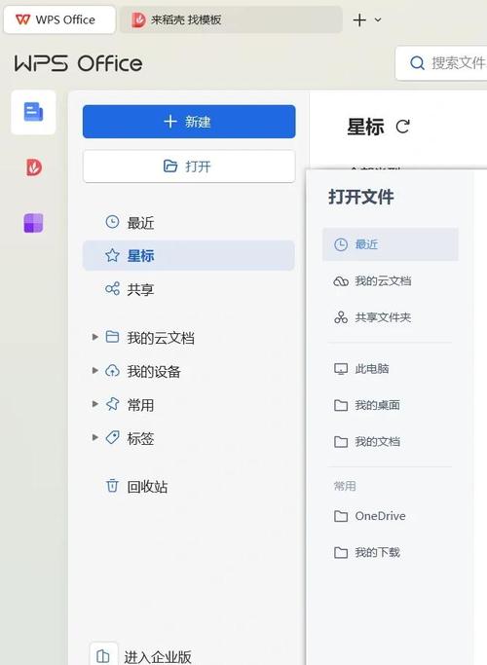Click the WPS logo text at top left
Viewport: 487px width, 665px height.
point(78,63)
